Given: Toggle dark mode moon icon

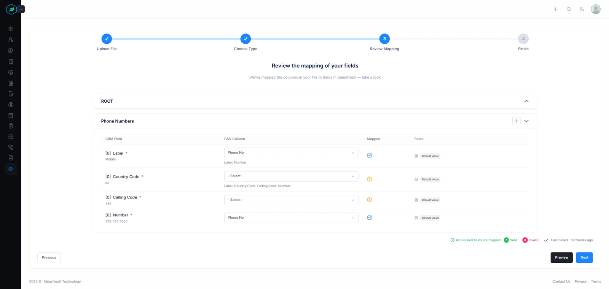Looking at the screenshot, I should [582, 9].
